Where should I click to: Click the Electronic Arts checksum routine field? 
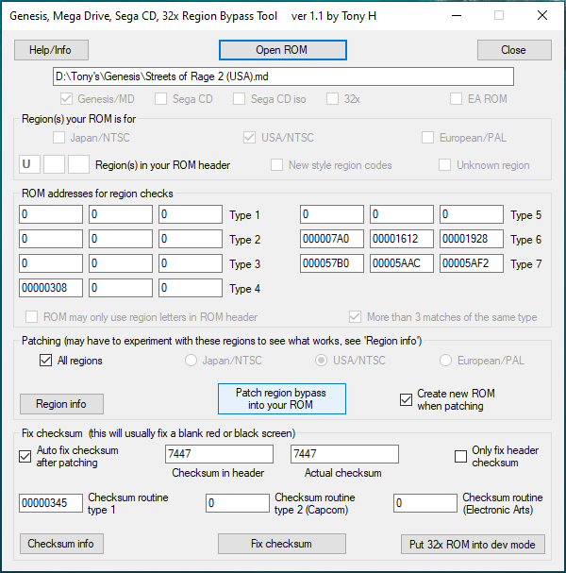click(x=424, y=504)
